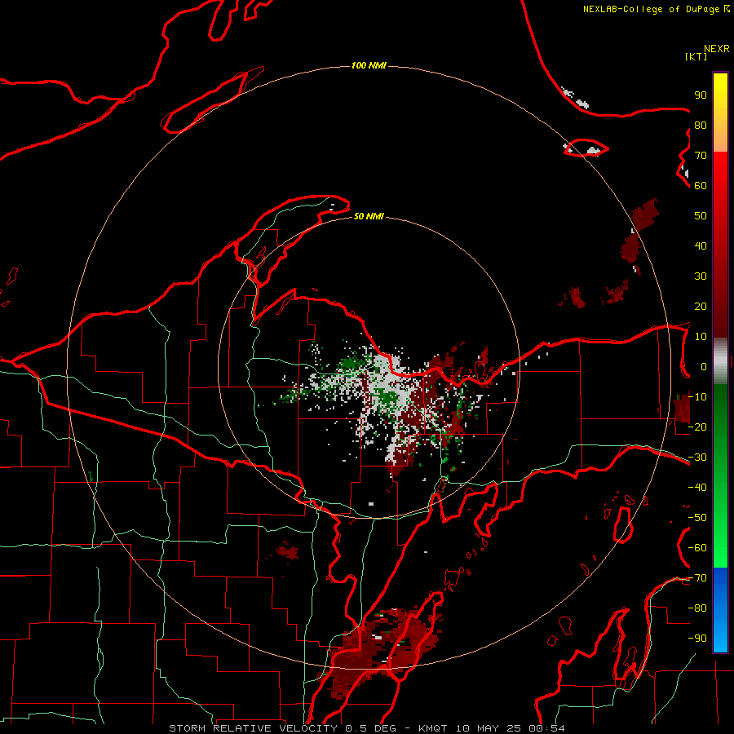Viewport: 734px width, 734px height.
Task: Click the 60 value on velocity scale
Action: click(x=701, y=185)
